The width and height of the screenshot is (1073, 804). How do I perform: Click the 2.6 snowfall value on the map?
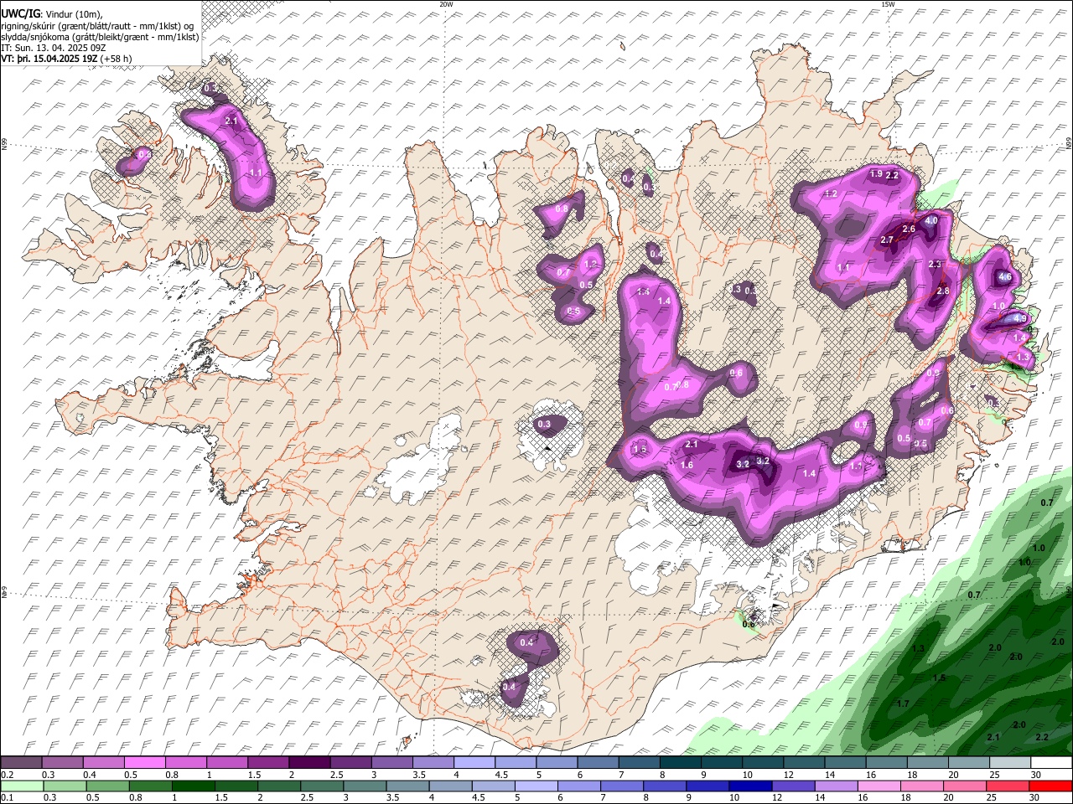(909, 229)
